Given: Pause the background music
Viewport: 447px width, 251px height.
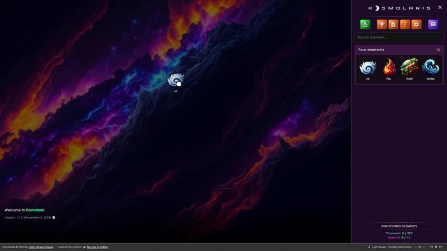Looking at the screenshot, I should [436, 247].
